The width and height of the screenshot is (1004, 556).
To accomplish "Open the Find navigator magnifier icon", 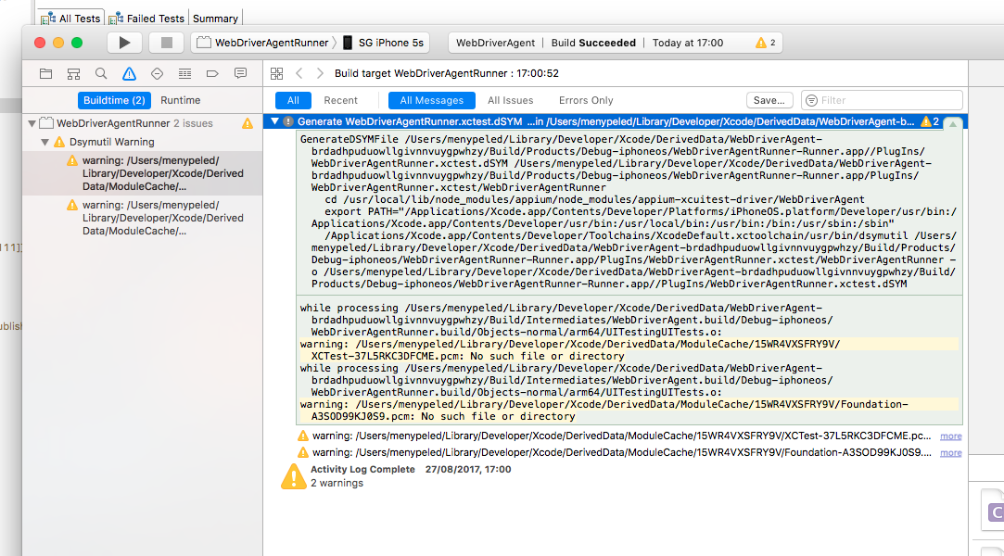I will pyautogui.click(x=101, y=73).
